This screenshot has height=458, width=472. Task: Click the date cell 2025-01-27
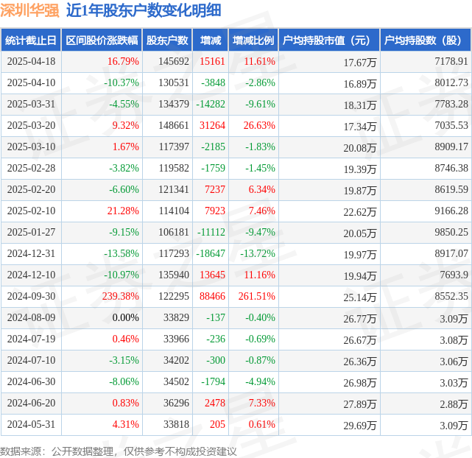tap(32, 232)
